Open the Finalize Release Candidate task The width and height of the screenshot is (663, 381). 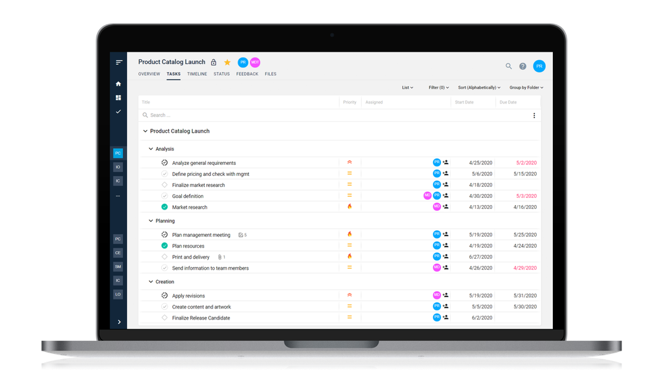[201, 318]
